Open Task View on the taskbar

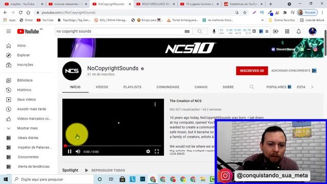coord(111,179)
